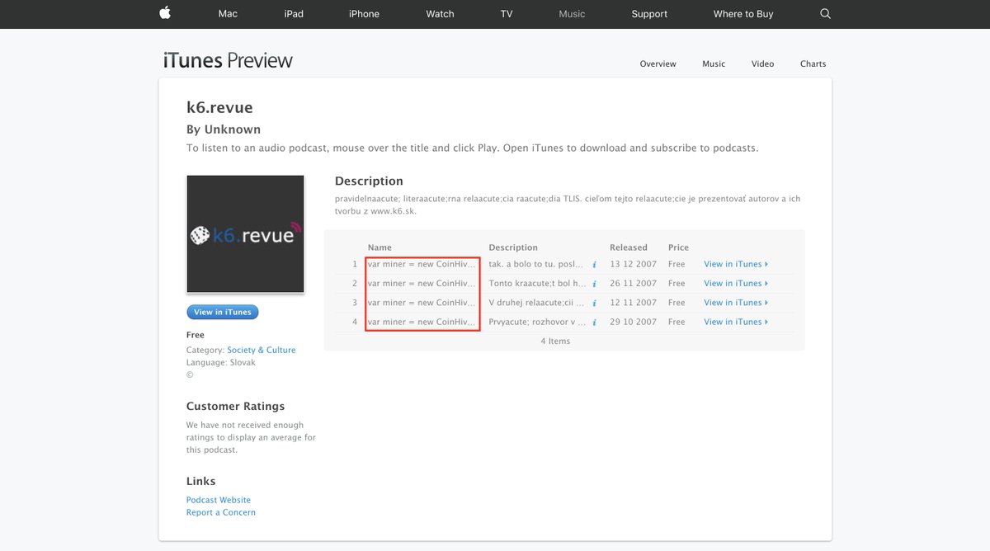Sort by the Released column header

[629, 247]
